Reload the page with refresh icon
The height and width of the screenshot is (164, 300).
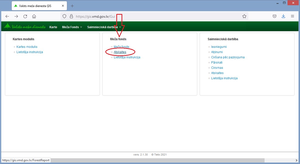pos(25,16)
